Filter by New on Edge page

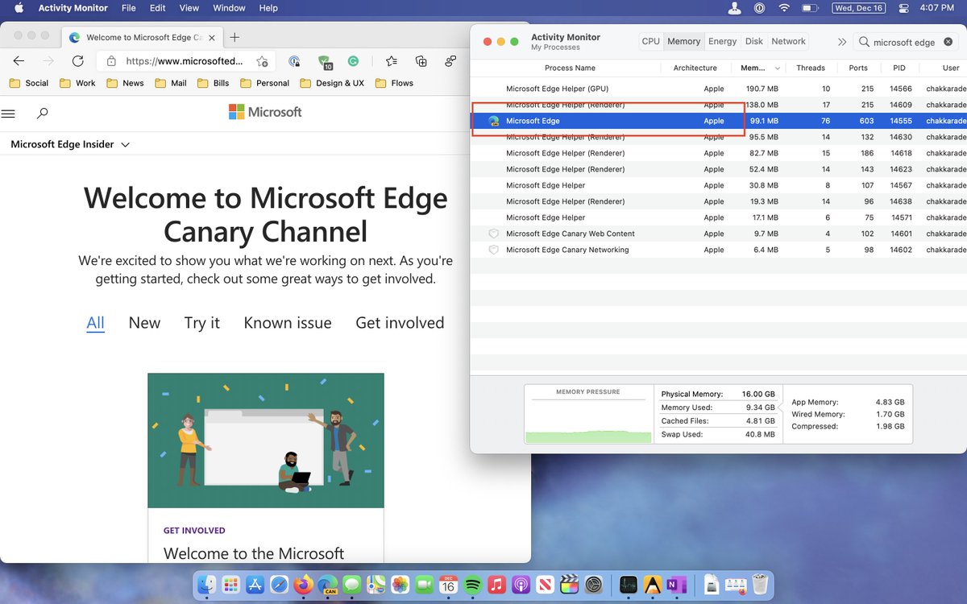(144, 323)
